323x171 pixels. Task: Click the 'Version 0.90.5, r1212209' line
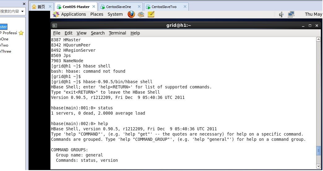[118, 97]
